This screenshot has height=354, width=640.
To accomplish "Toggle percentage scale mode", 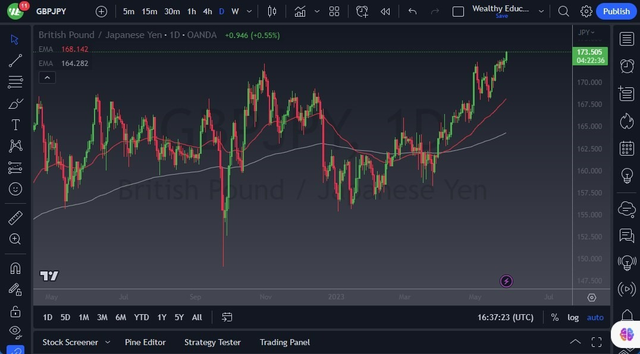I will (554, 317).
